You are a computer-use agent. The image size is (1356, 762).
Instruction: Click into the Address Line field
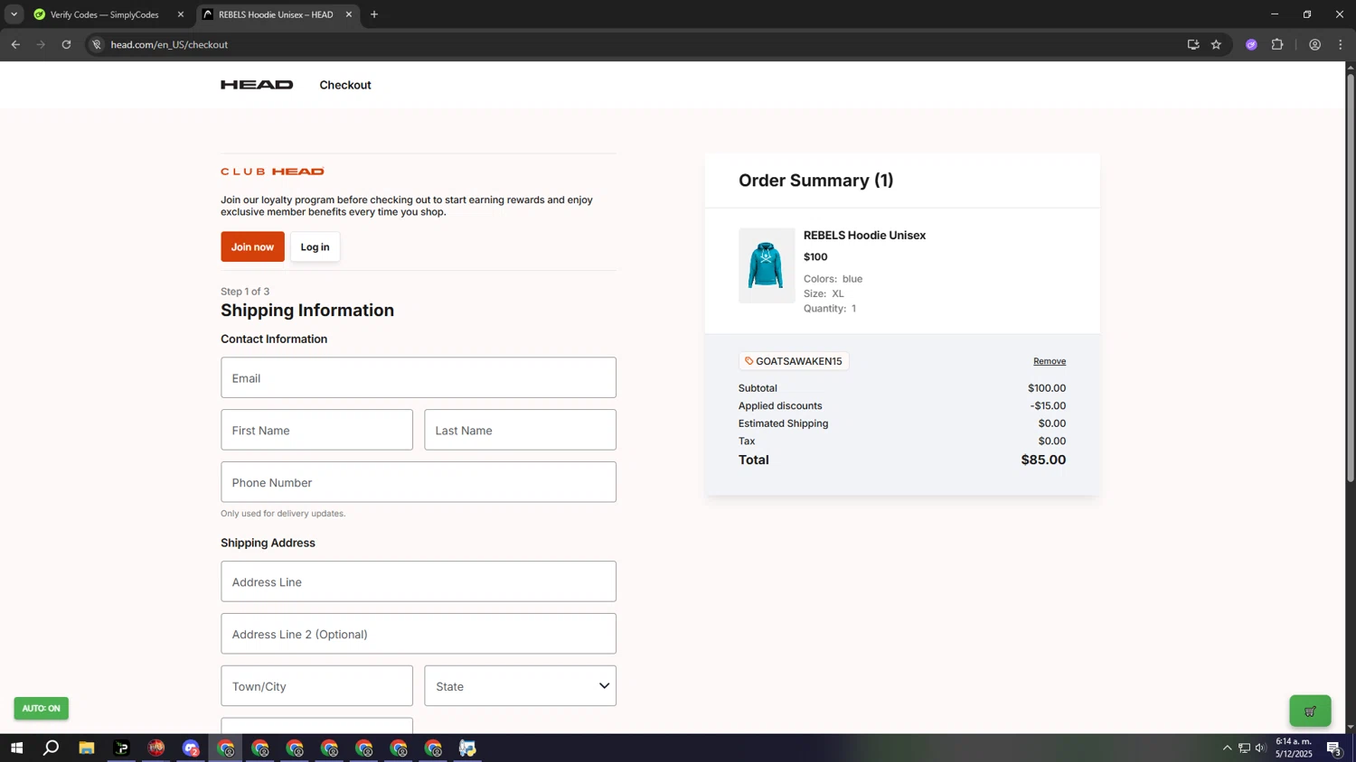pos(419,581)
